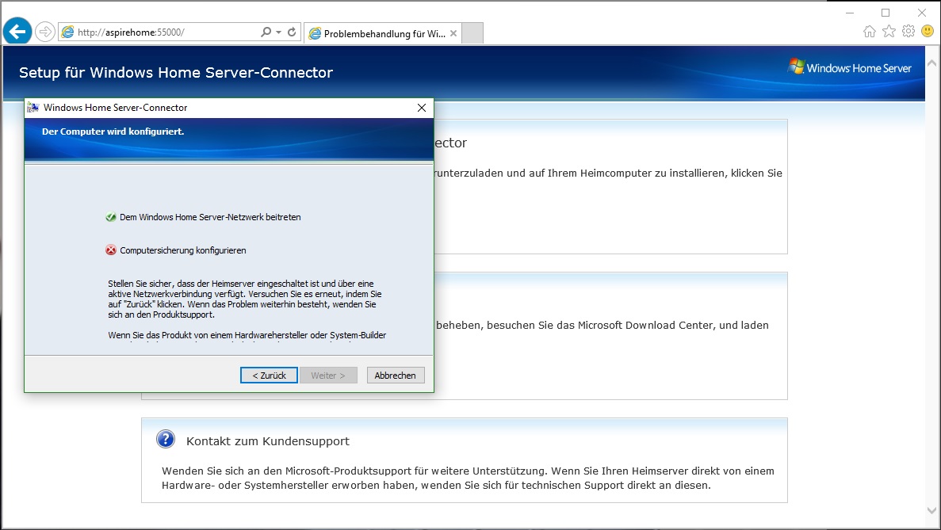Reload the page with the refresh icon
The image size is (941, 530).
pos(292,32)
